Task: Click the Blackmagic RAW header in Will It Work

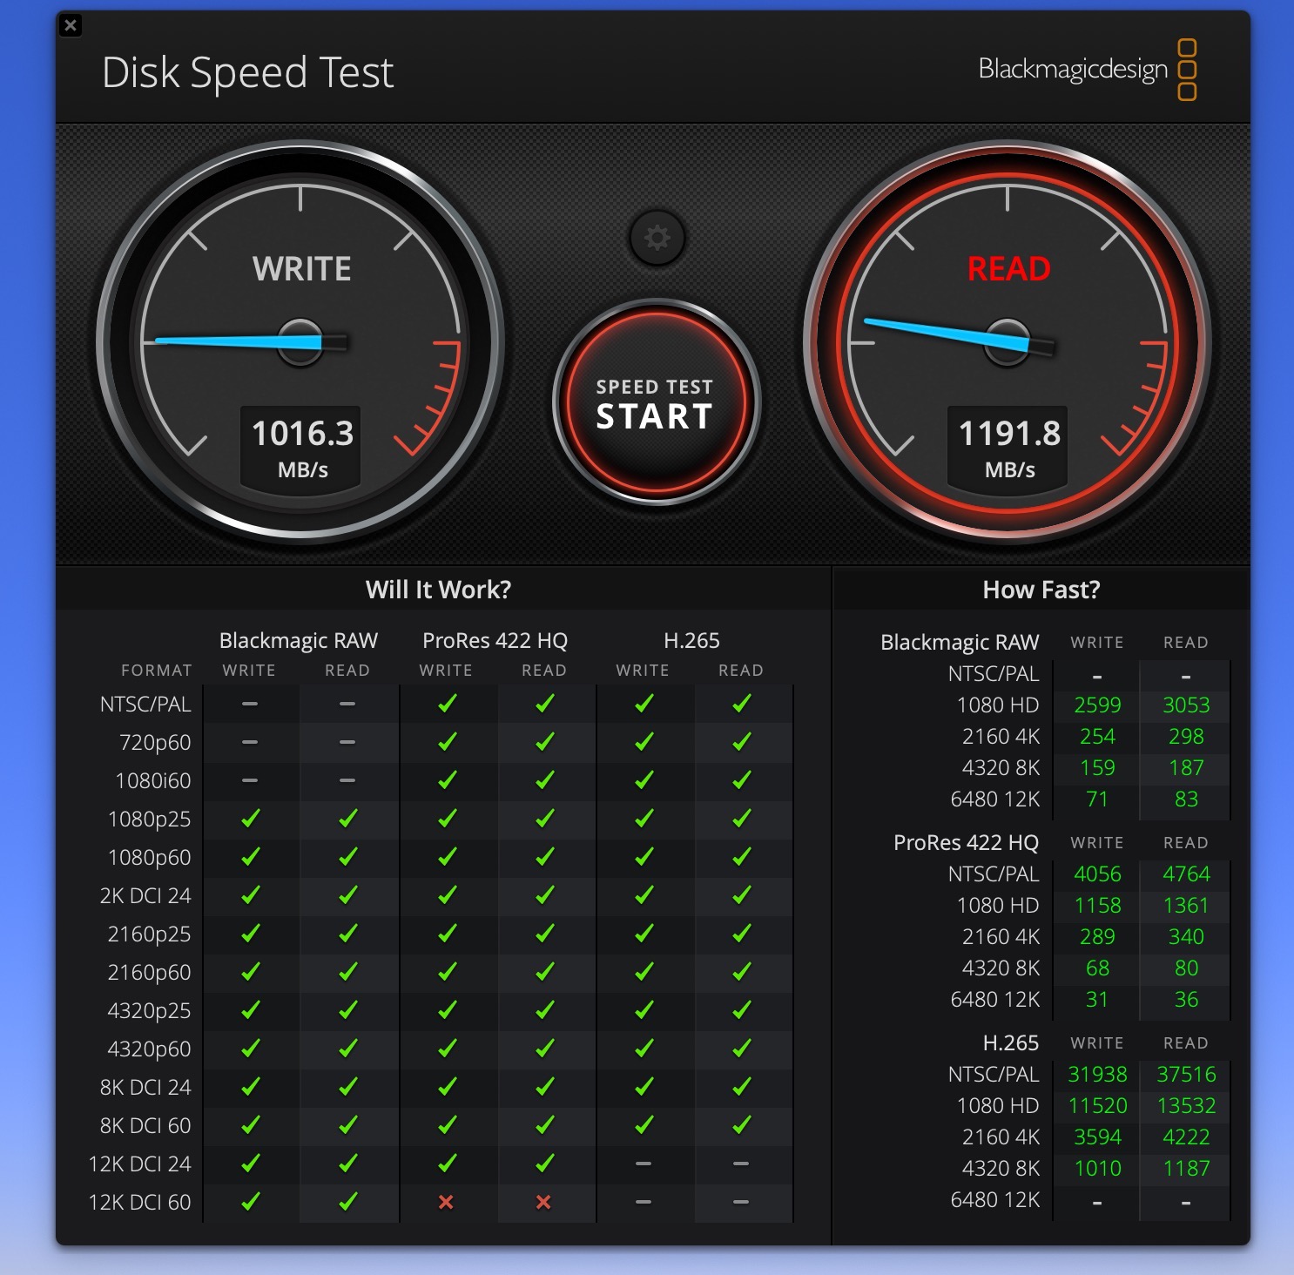Action: pyautogui.click(x=299, y=641)
